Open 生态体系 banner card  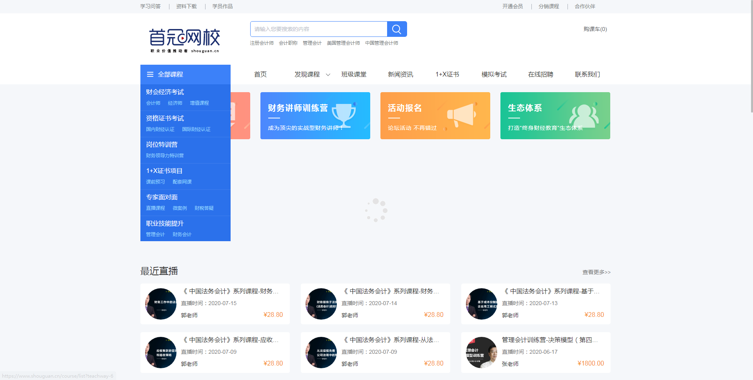(x=555, y=116)
